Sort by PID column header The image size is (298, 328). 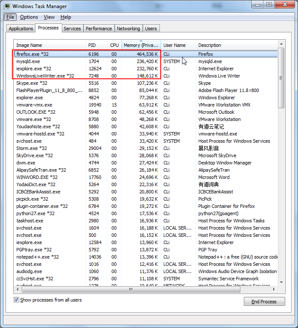click(x=96, y=45)
